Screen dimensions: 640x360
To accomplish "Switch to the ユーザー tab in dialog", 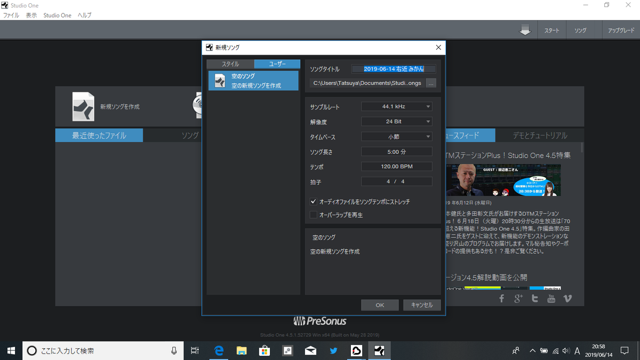I will 277,64.
